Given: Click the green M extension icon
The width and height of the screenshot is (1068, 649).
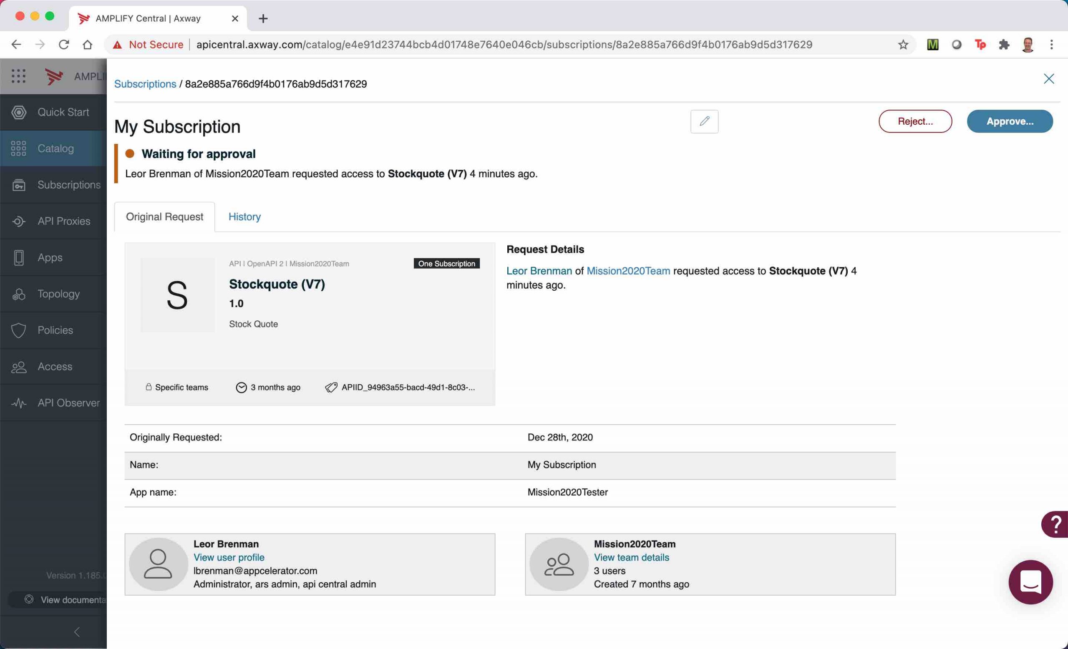Looking at the screenshot, I should pos(932,44).
